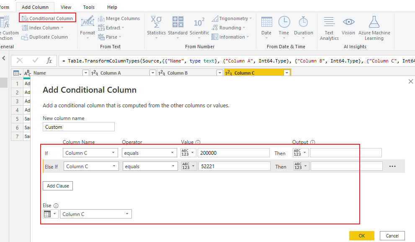Click the If row Output field
The width and height of the screenshot is (415, 242).
pos(345,153)
